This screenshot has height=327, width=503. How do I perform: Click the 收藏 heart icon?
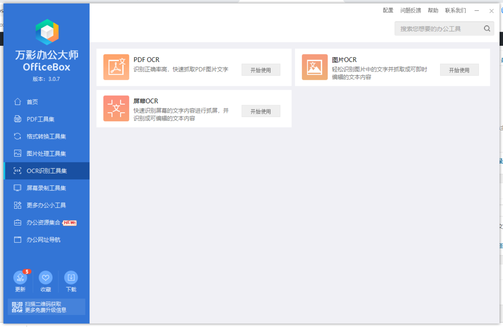point(45,277)
